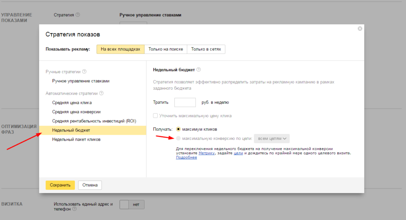Click help icon near единый адрес и телефон
The height and width of the screenshot is (220, 406).
tap(75, 209)
